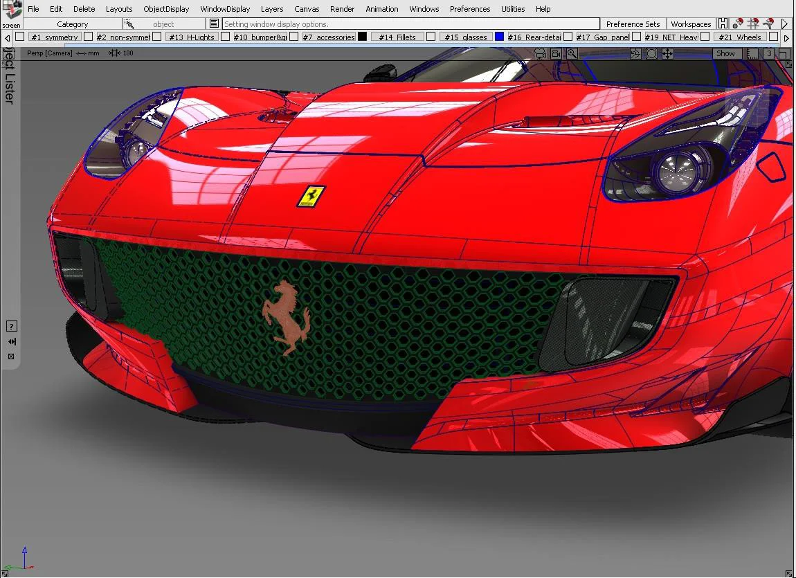
Task: Open the WindowDisplay menu
Action: tap(225, 9)
